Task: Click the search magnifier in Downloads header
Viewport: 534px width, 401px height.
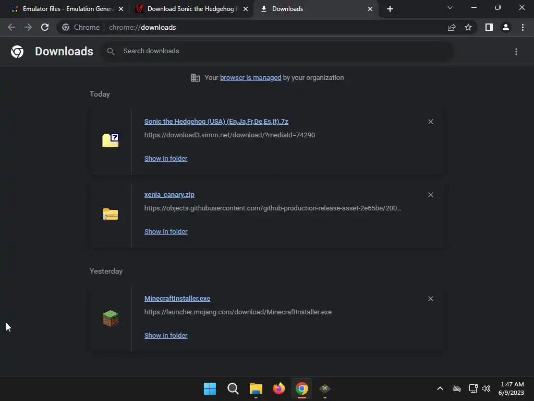Action: [111, 52]
